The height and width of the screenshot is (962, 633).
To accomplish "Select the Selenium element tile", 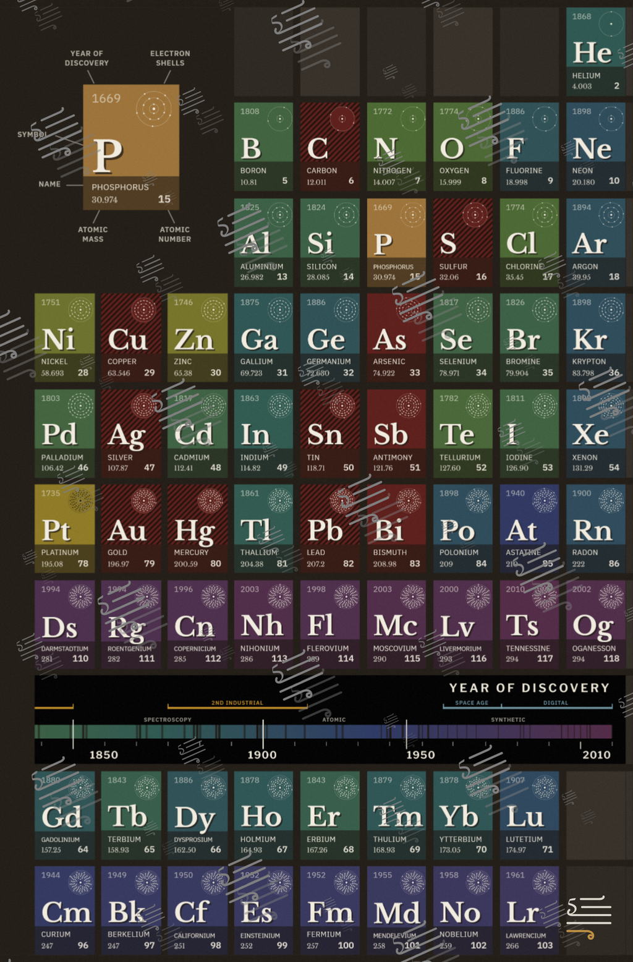I will tap(463, 338).
